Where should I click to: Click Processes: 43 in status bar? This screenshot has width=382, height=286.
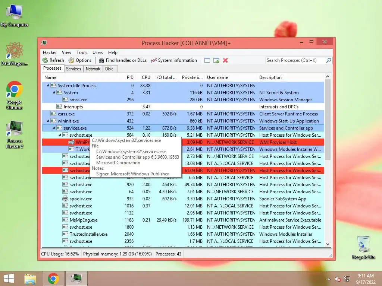coord(168,254)
